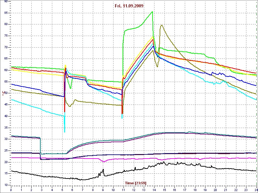Select the 70 temperature axis label
Viewport: 258px width, 193px height.
click(6, 47)
